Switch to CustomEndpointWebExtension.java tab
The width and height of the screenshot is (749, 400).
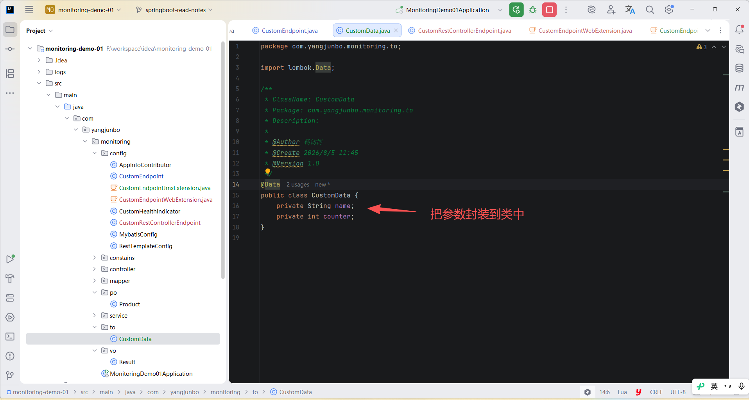point(581,30)
